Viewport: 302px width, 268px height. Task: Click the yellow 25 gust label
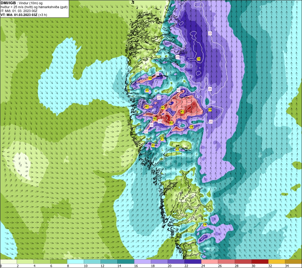coord(147,90)
